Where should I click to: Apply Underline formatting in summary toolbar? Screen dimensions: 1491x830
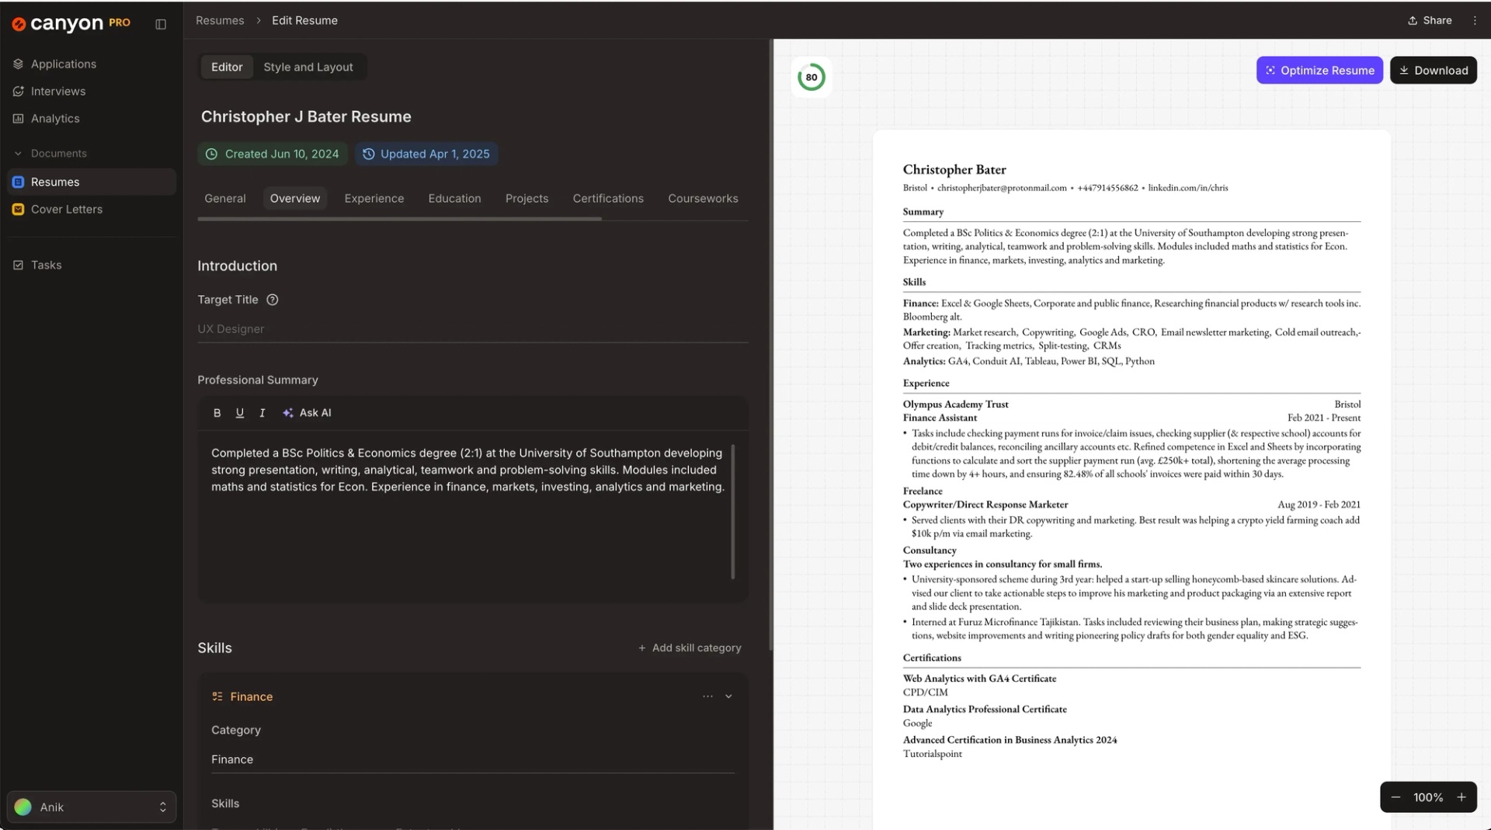tap(240, 413)
